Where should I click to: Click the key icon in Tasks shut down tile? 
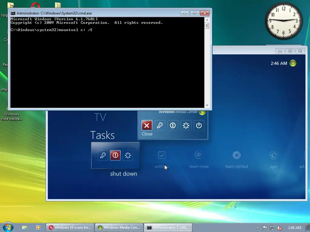(103, 155)
